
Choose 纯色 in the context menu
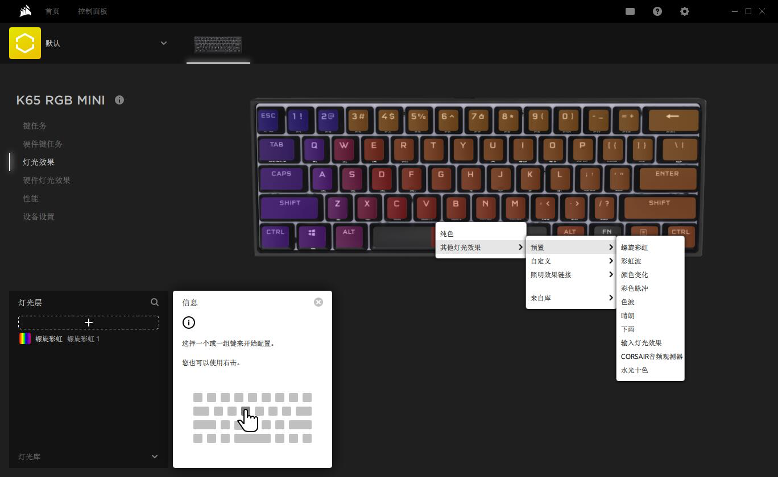coord(447,234)
